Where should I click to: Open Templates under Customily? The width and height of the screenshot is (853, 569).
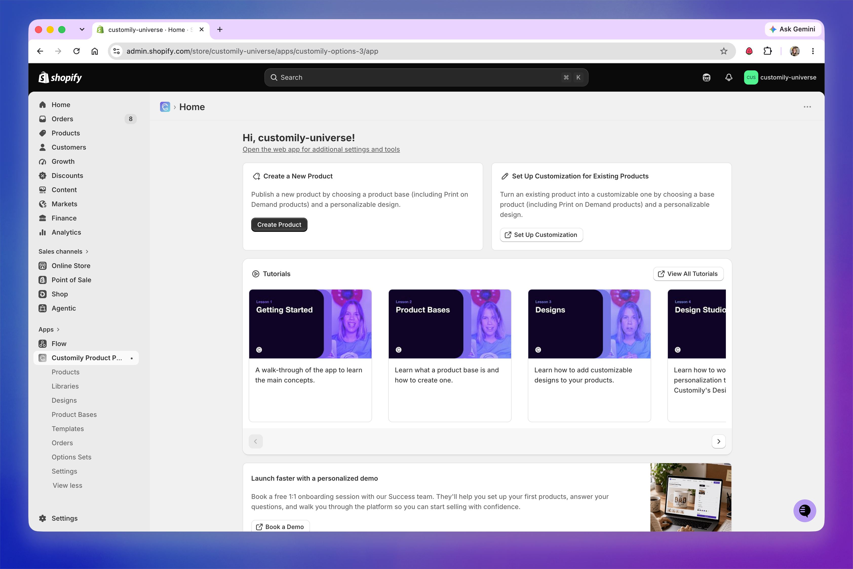pos(68,429)
